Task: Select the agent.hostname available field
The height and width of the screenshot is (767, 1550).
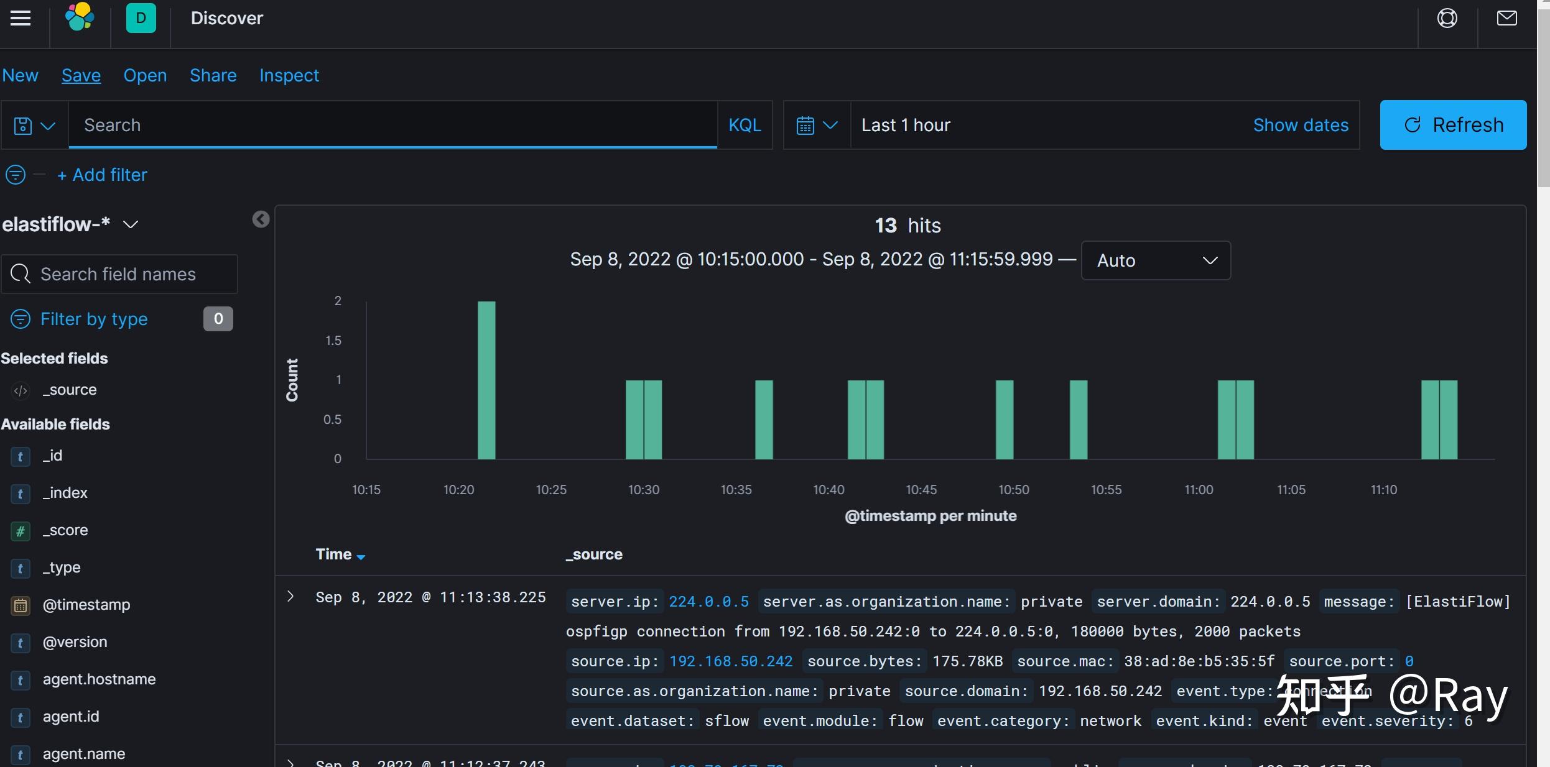Action: click(x=99, y=679)
